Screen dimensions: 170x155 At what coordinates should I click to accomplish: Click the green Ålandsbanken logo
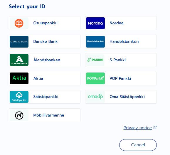[x=19, y=60]
